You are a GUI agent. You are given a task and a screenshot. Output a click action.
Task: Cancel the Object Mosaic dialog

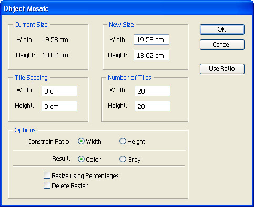222,45
